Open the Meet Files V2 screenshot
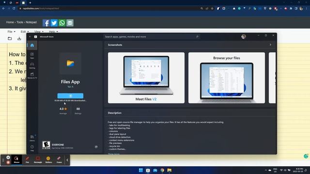Viewport: 310px width, 174px height. [146, 78]
